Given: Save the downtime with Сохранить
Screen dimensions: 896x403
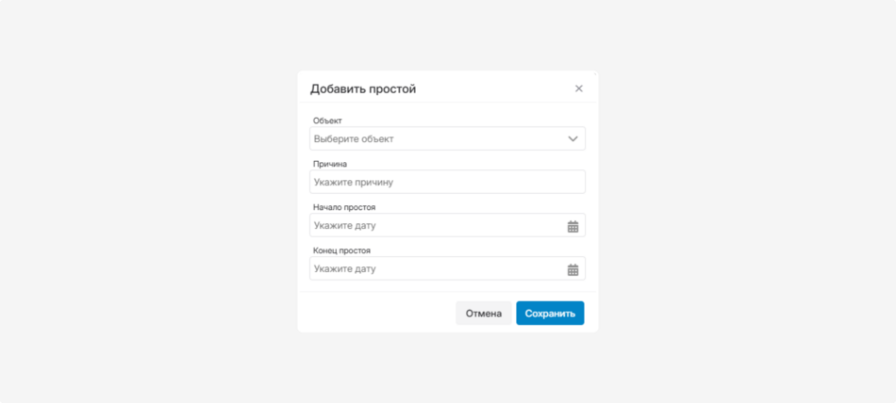Looking at the screenshot, I should pos(550,314).
